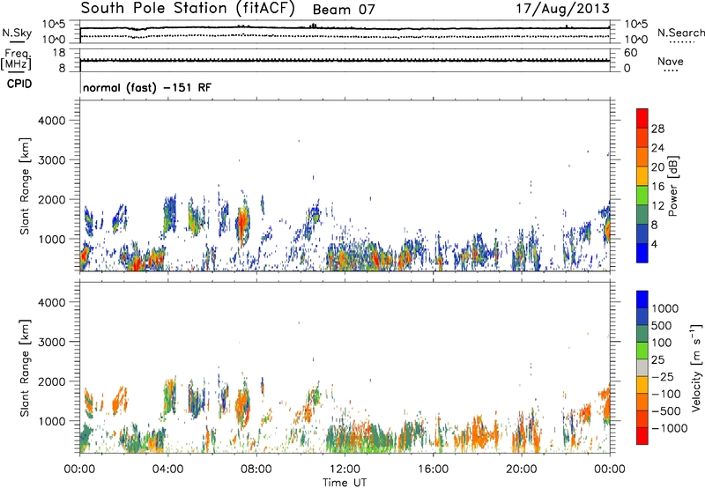Click the "20:00" time tick label

(x=521, y=470)
